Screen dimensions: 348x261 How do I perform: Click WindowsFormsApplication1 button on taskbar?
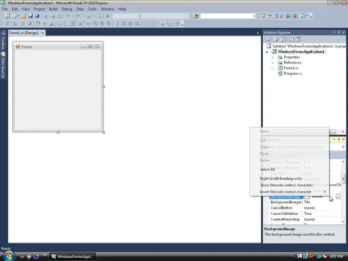tap(72, 256)
